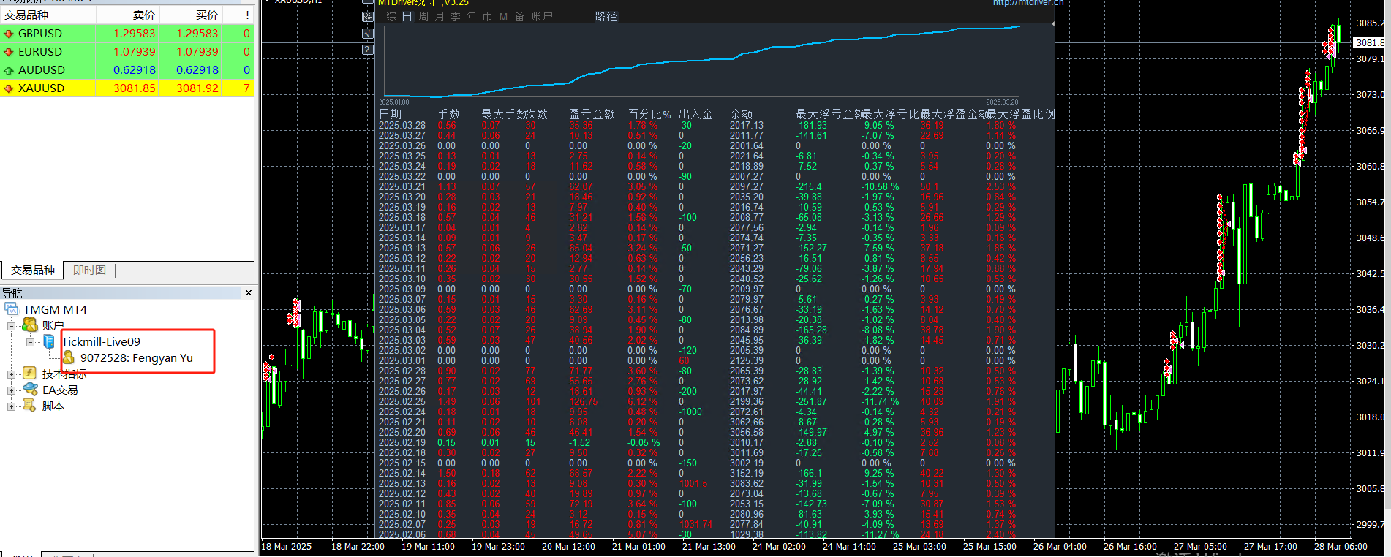Screen dimensions: 1391x557
Task: Select the XAUUSD symbol row
Action: [x=127, y=88]
